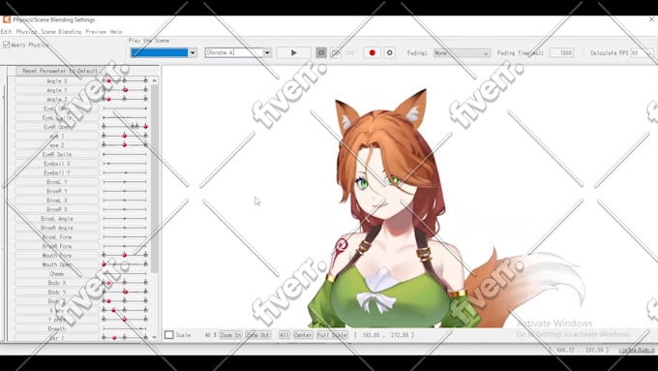Adjust the Breath slider

[125, 328]
